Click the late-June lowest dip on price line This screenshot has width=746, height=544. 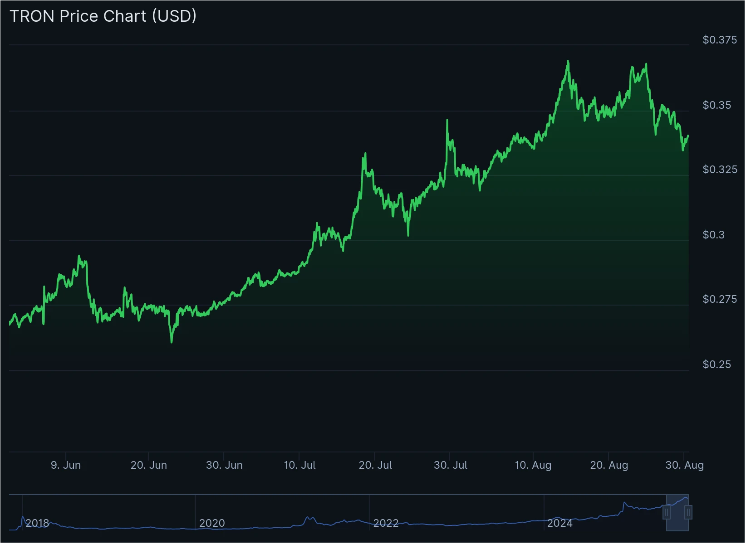(172, 342)
